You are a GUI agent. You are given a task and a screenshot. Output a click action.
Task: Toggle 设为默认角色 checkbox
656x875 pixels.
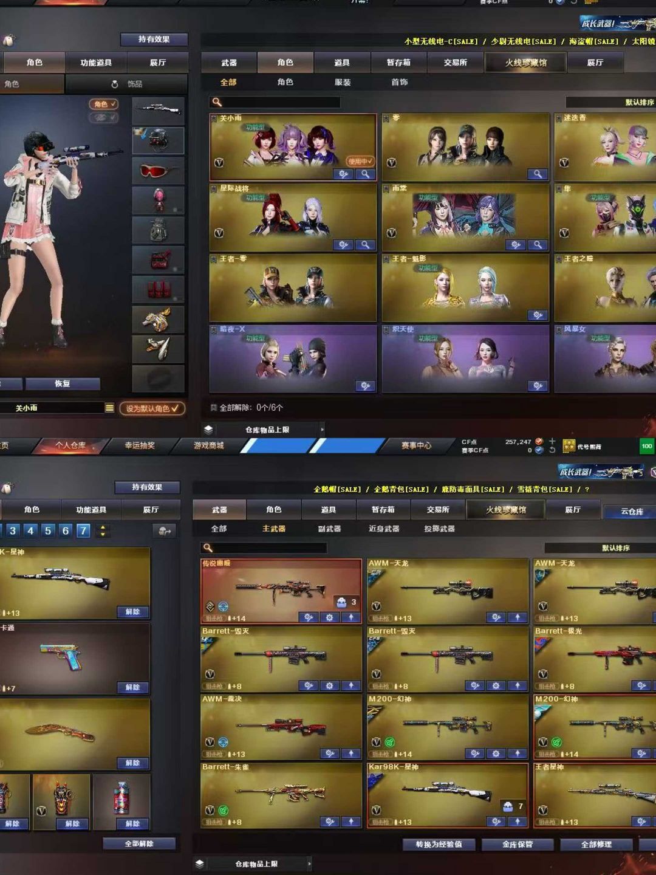pyautogui.click(x=152, y=408)
